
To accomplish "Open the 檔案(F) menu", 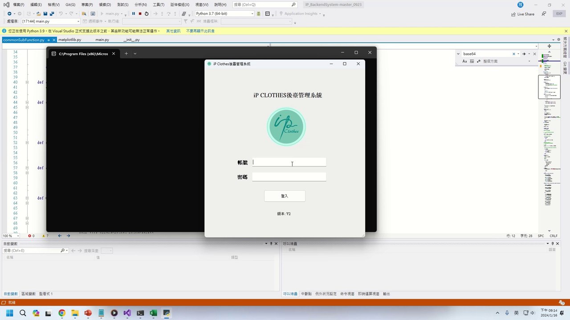I will tap(19, 4).
